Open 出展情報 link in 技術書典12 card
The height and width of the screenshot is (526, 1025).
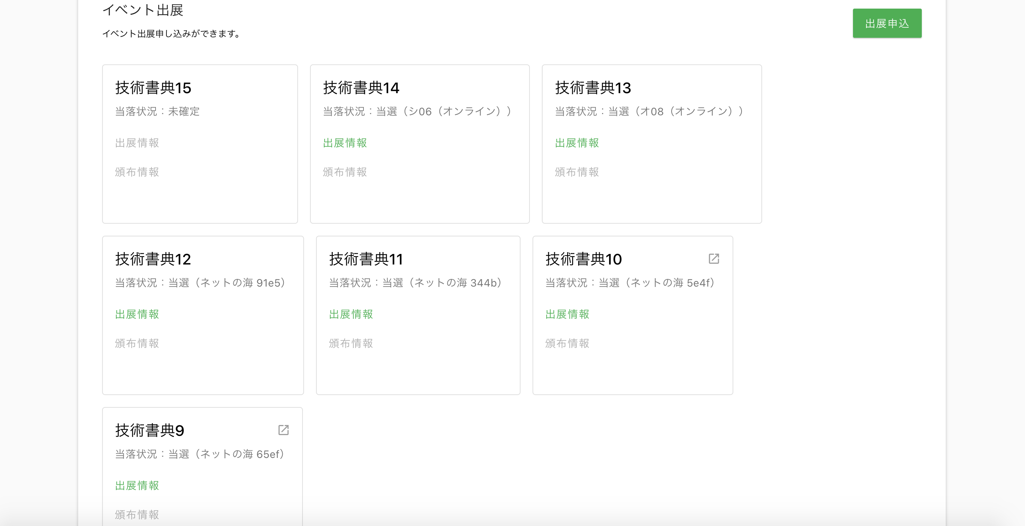tap(137, 314)
